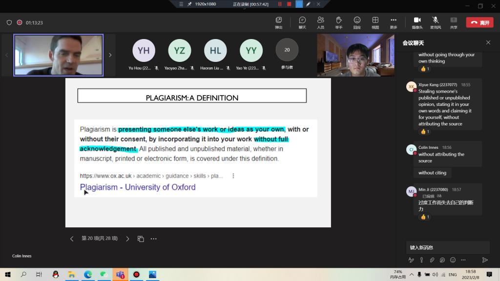Attach a file with the paperclip icon

click(x=432, y=260)
